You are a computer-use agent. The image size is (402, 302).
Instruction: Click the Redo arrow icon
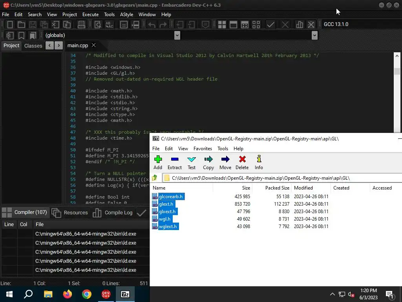163,25
